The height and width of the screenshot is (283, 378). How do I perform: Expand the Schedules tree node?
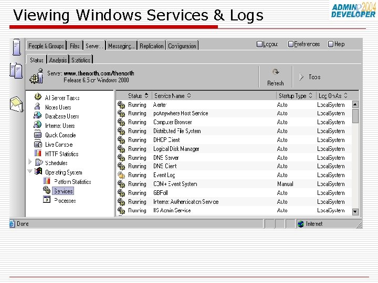click(x=30, y=162)
